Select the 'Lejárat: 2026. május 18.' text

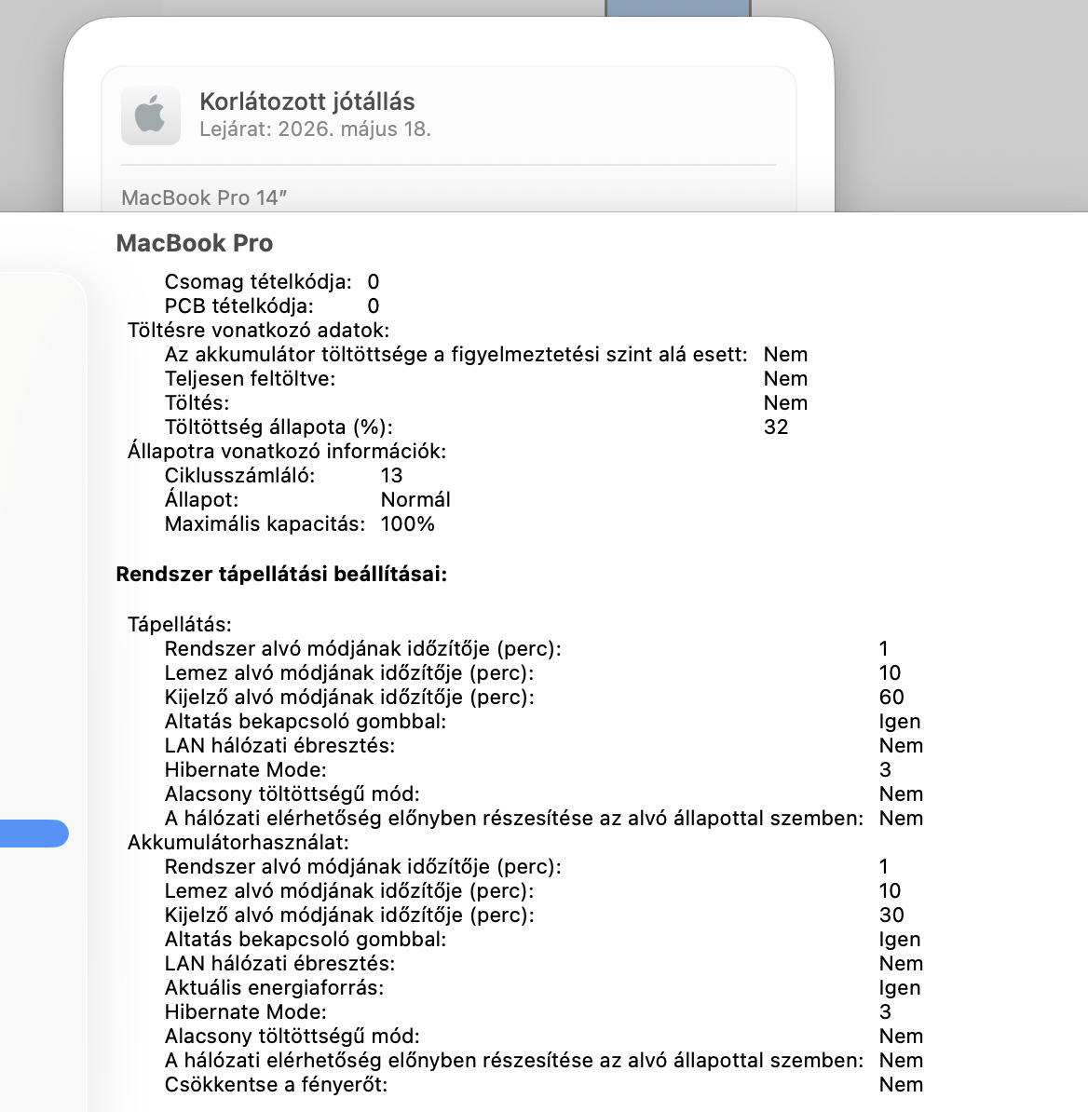315,129
